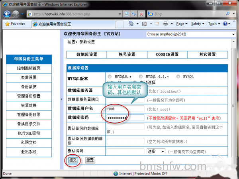Click the red Stop loading icon

tap(141, 14)
